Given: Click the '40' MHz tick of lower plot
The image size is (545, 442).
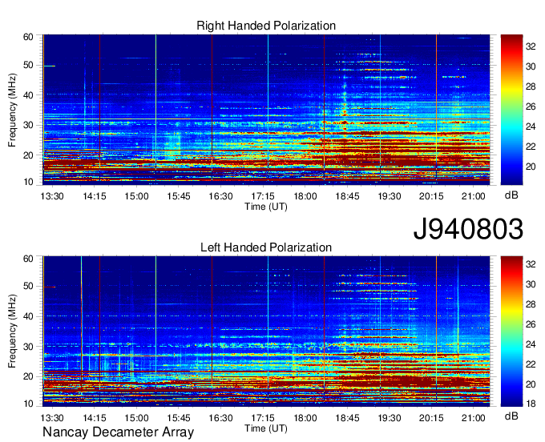Looking at the screenshot, I should [x=28, y=316].
